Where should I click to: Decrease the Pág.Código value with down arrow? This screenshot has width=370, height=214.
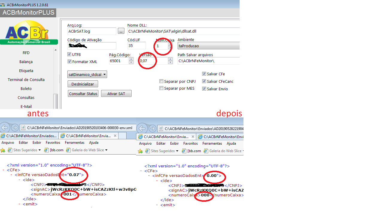131,62
